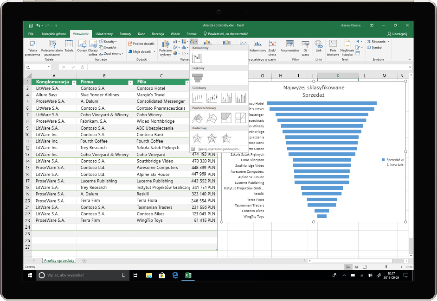Switch to Page Layout view in status bar
This screenshot has width=437, height=301.
(x=356, y=267)
